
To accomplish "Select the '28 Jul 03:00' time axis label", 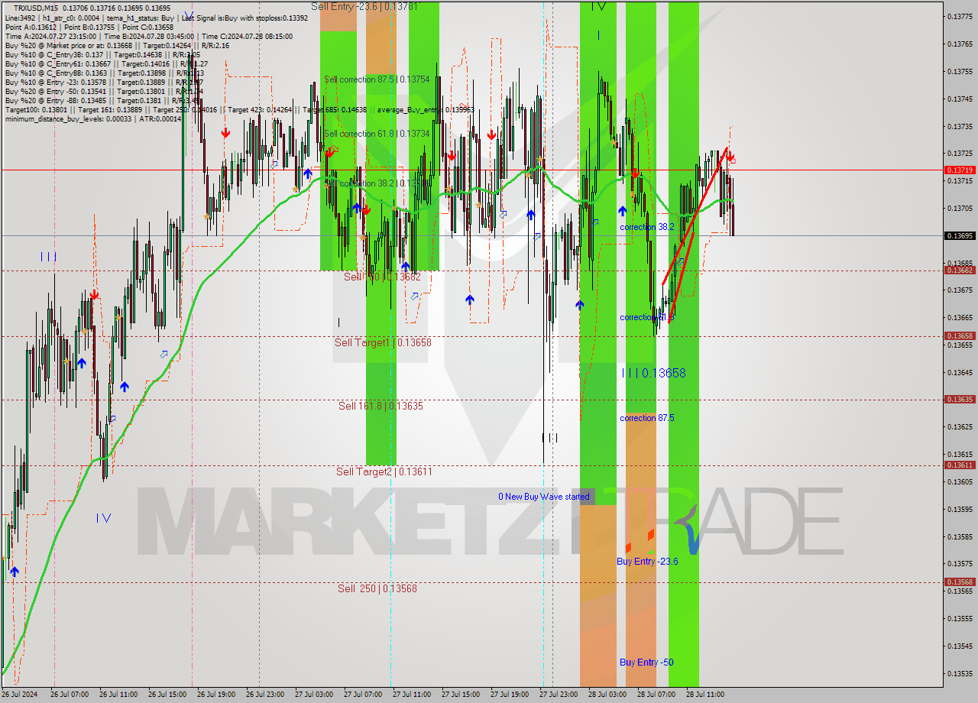I will 607,695.
